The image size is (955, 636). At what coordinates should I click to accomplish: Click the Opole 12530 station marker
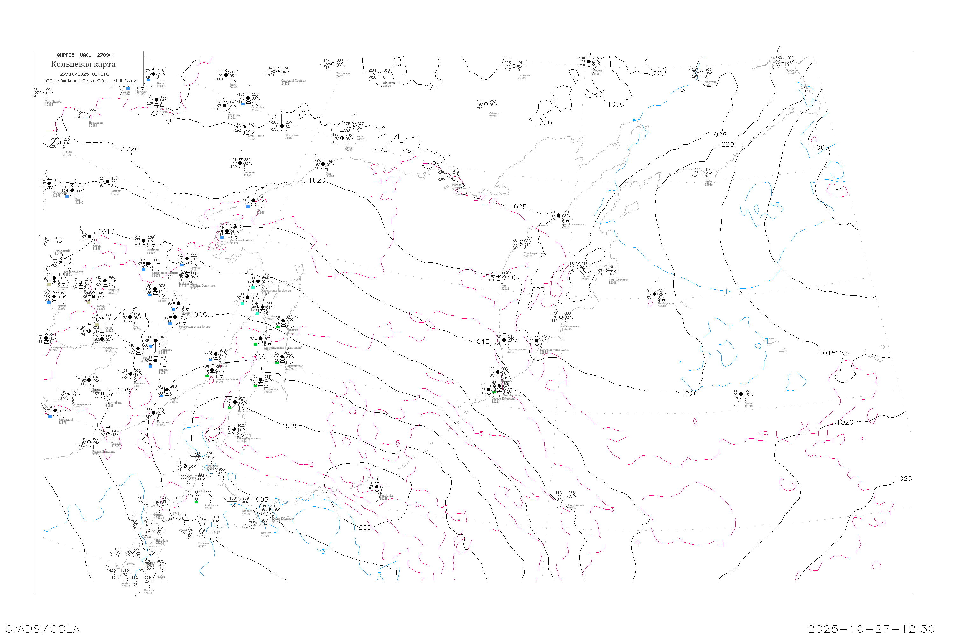(741, 394)
